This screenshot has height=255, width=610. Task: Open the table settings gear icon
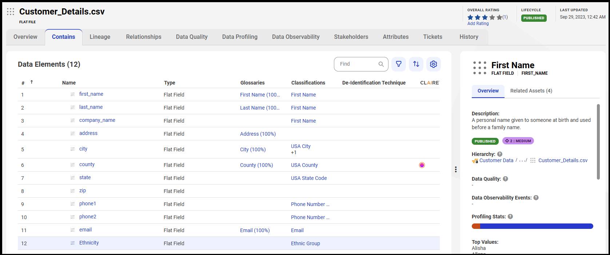click(434, 64)
